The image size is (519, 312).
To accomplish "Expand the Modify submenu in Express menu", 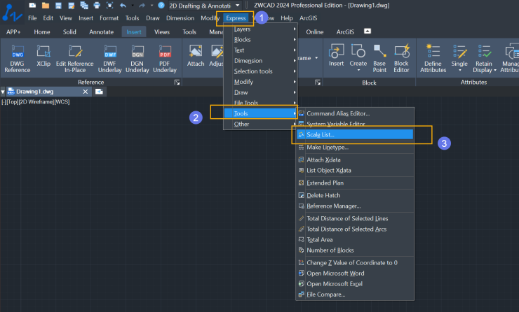I will click(260, 82).
